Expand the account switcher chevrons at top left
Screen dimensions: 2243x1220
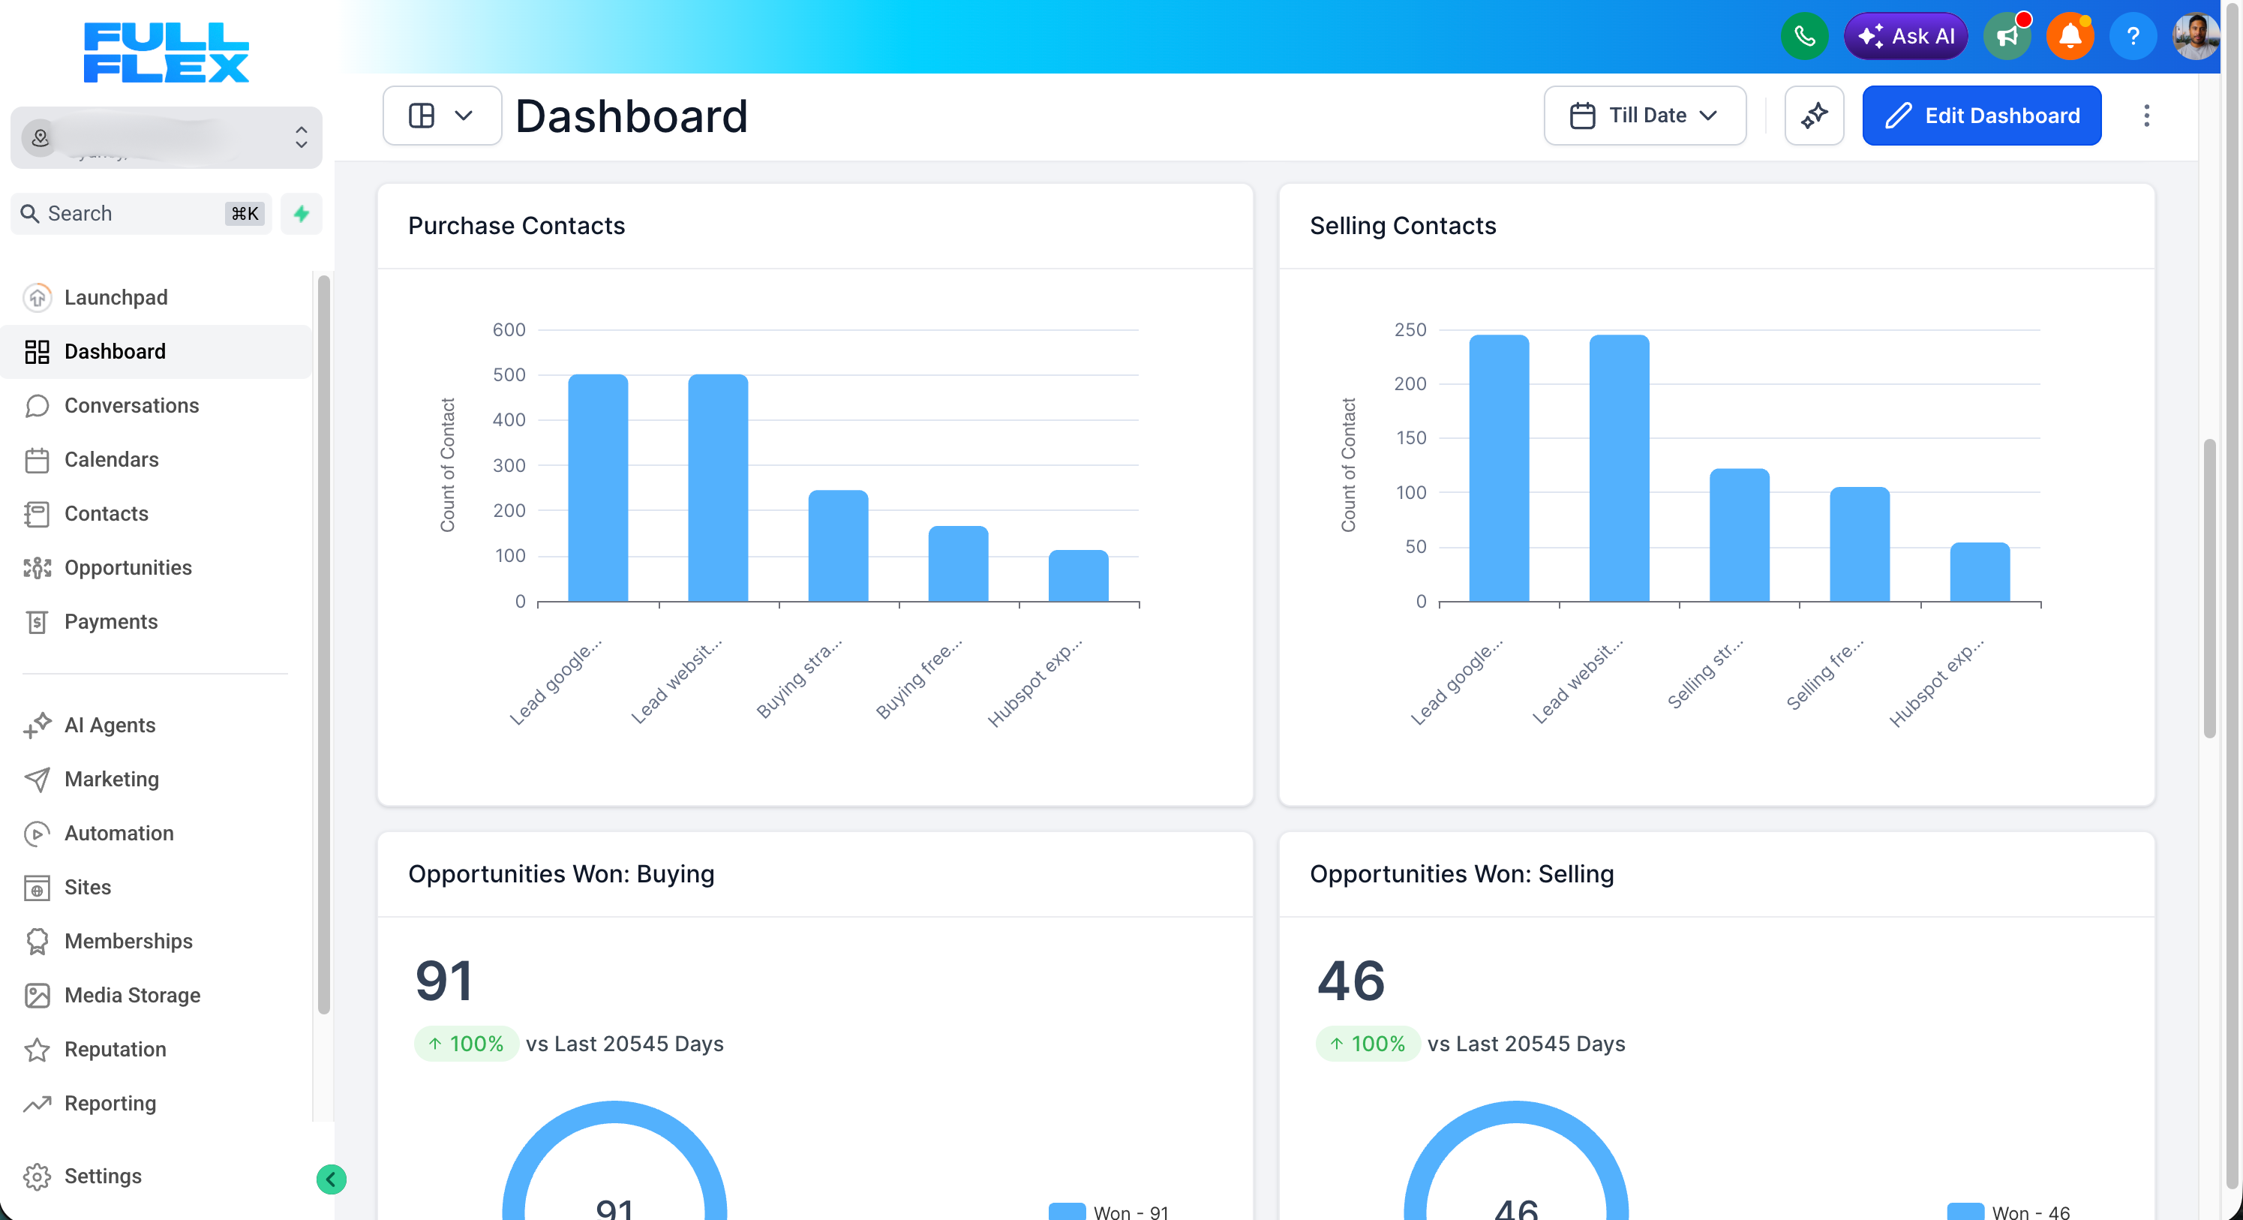300,137
